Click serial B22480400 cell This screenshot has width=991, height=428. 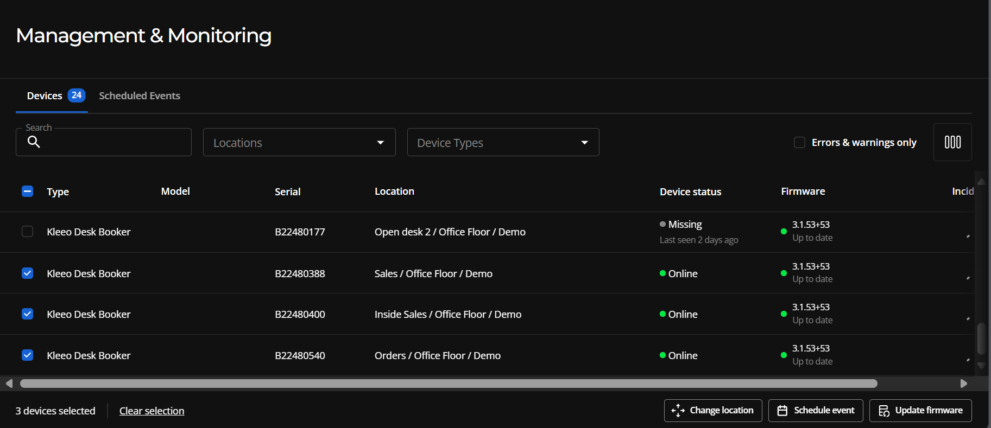coord(300,314)
